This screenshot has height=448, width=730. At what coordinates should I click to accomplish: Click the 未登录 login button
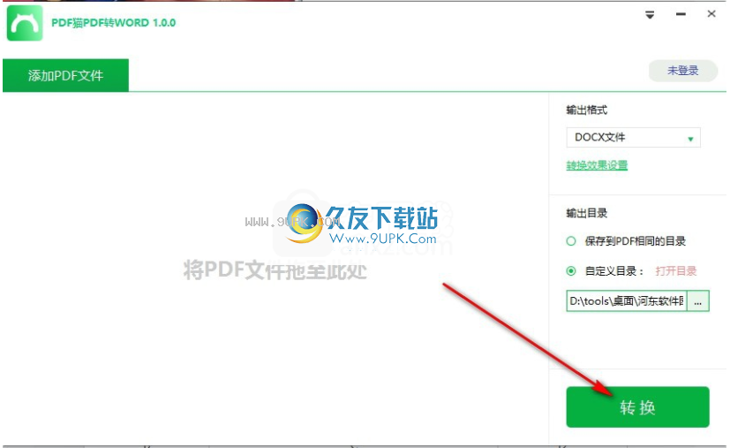[683, 71]
